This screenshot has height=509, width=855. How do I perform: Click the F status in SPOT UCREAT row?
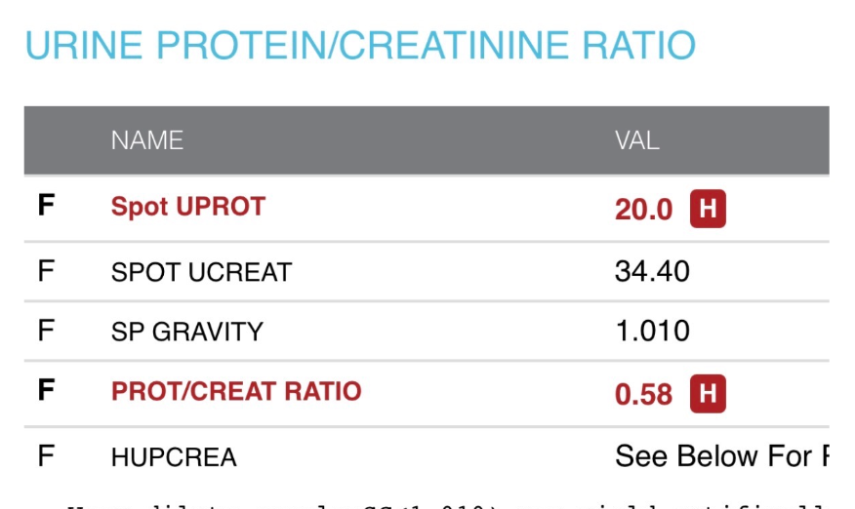pyautogui.click(x=46, y=271)
